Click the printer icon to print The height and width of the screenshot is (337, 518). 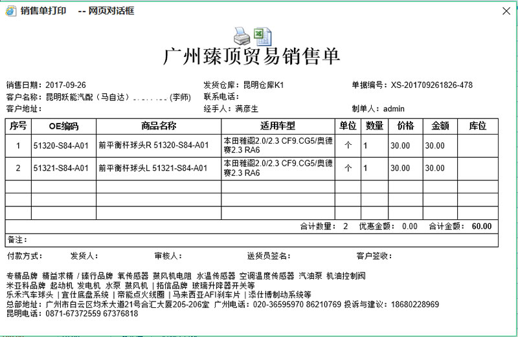pyautogui.click(x=242, y=36)
